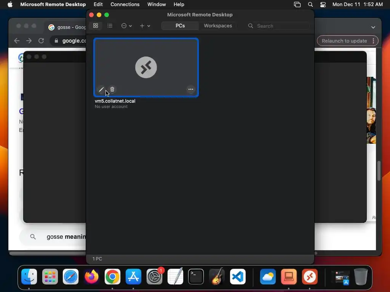
Task: Open Visual Studio Code from the Dock
Action: (x=238, y=277)
